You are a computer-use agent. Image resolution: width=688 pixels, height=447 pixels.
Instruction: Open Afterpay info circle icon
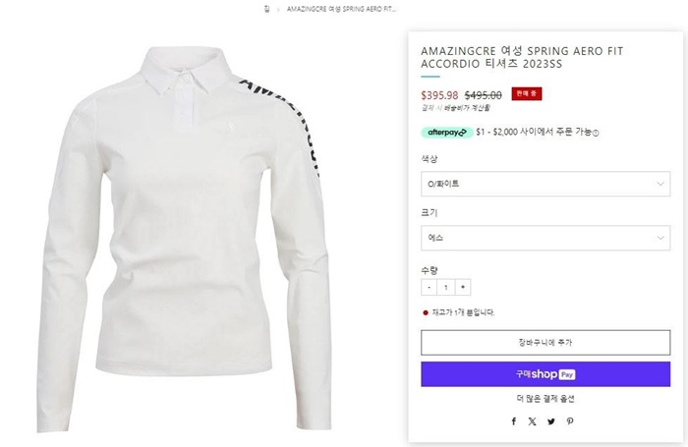pos(596,133)
